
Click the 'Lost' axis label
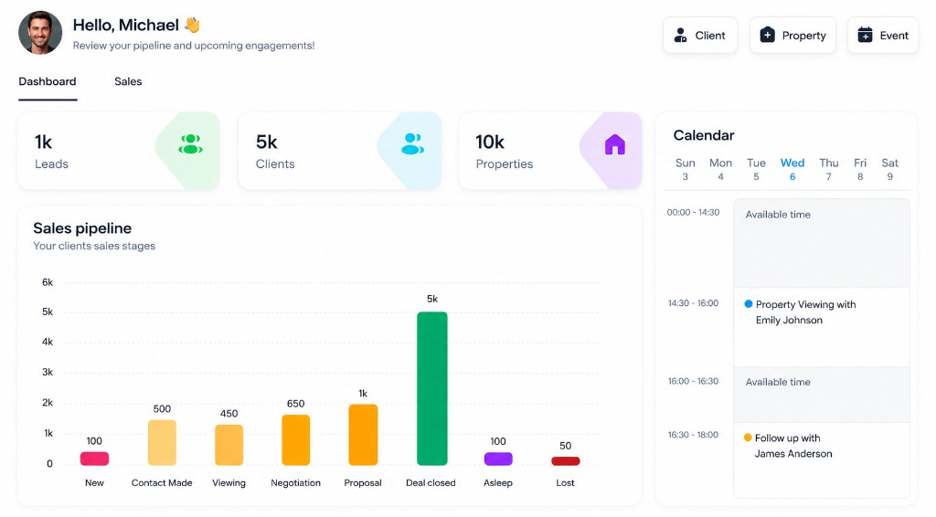pyautogui.click(x=565, y=483)
